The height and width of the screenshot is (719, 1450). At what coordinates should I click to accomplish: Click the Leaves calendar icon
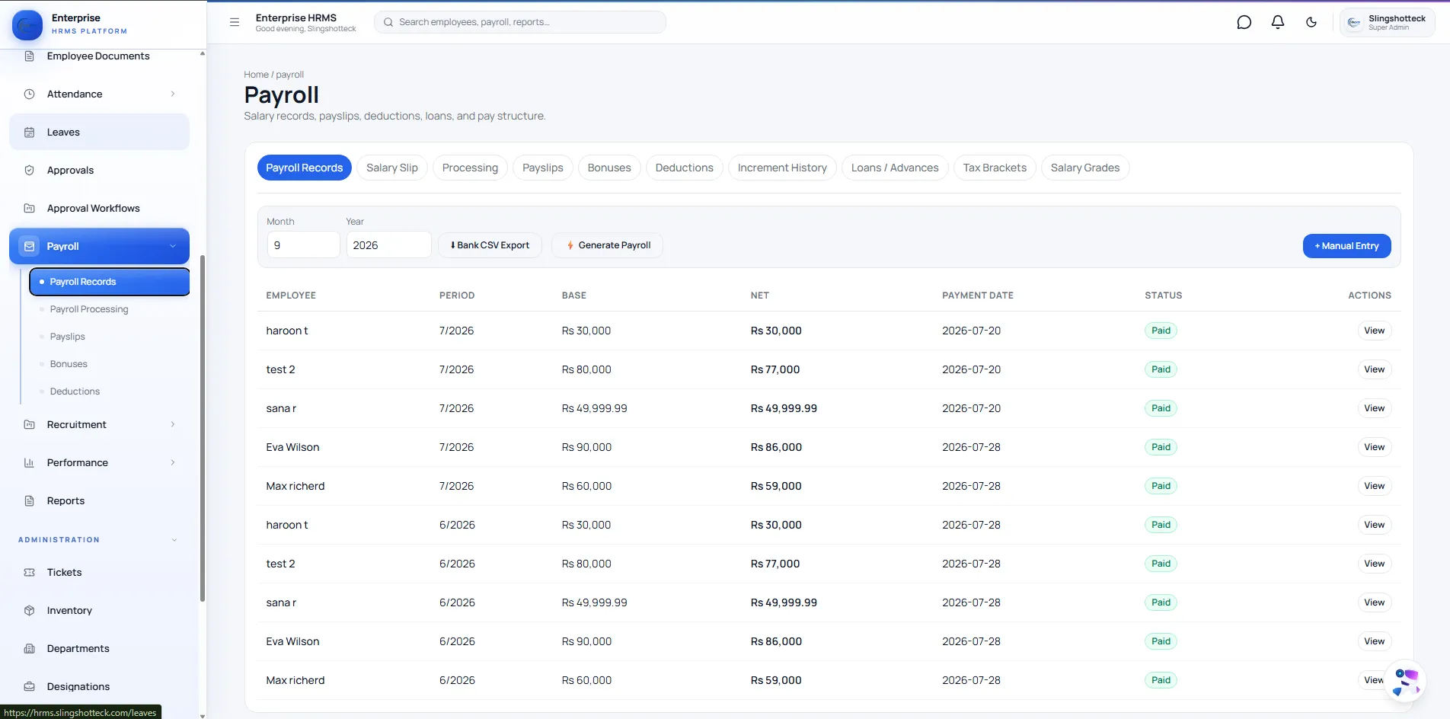pos(30,133)
